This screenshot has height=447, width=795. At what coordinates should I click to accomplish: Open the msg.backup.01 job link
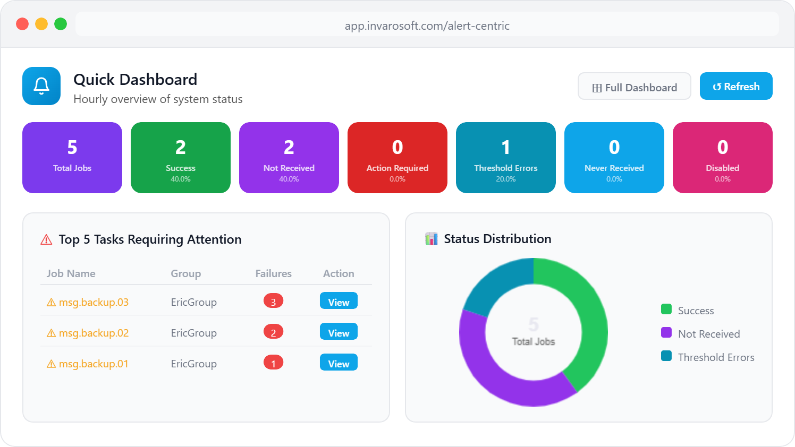pos(94,364)
